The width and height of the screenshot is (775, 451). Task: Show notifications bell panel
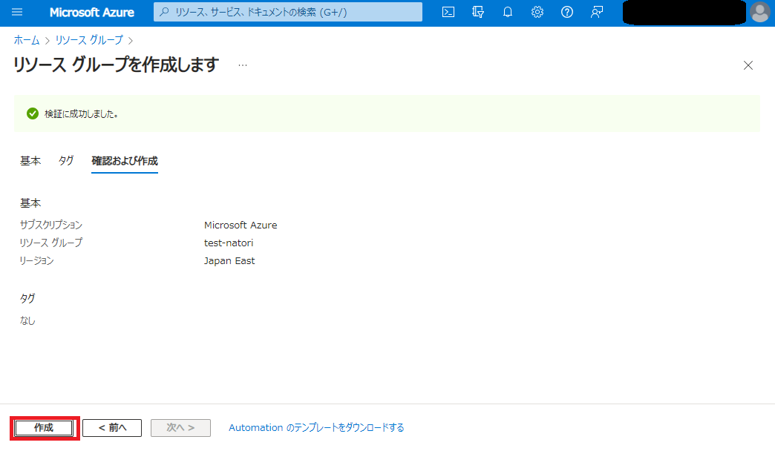click(508, 12)
